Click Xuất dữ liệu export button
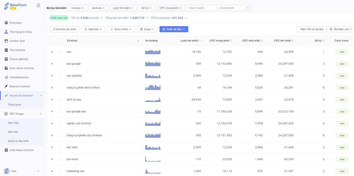 click(x=174, y=29)
